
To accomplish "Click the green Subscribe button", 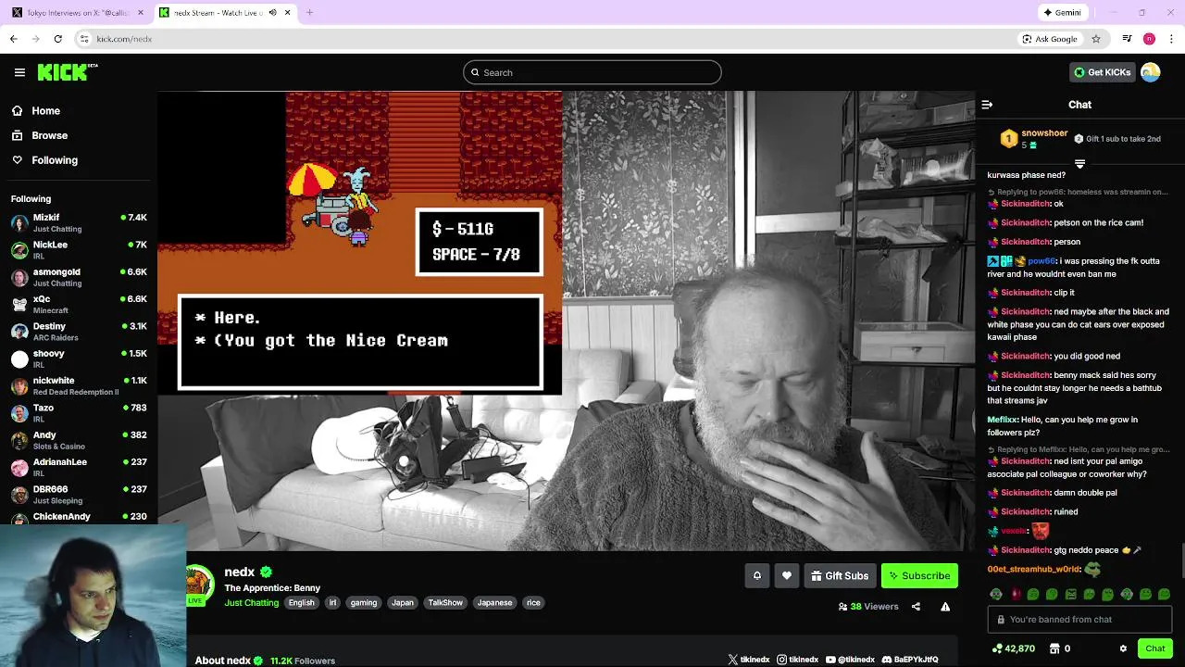I will tap(919, 575).
